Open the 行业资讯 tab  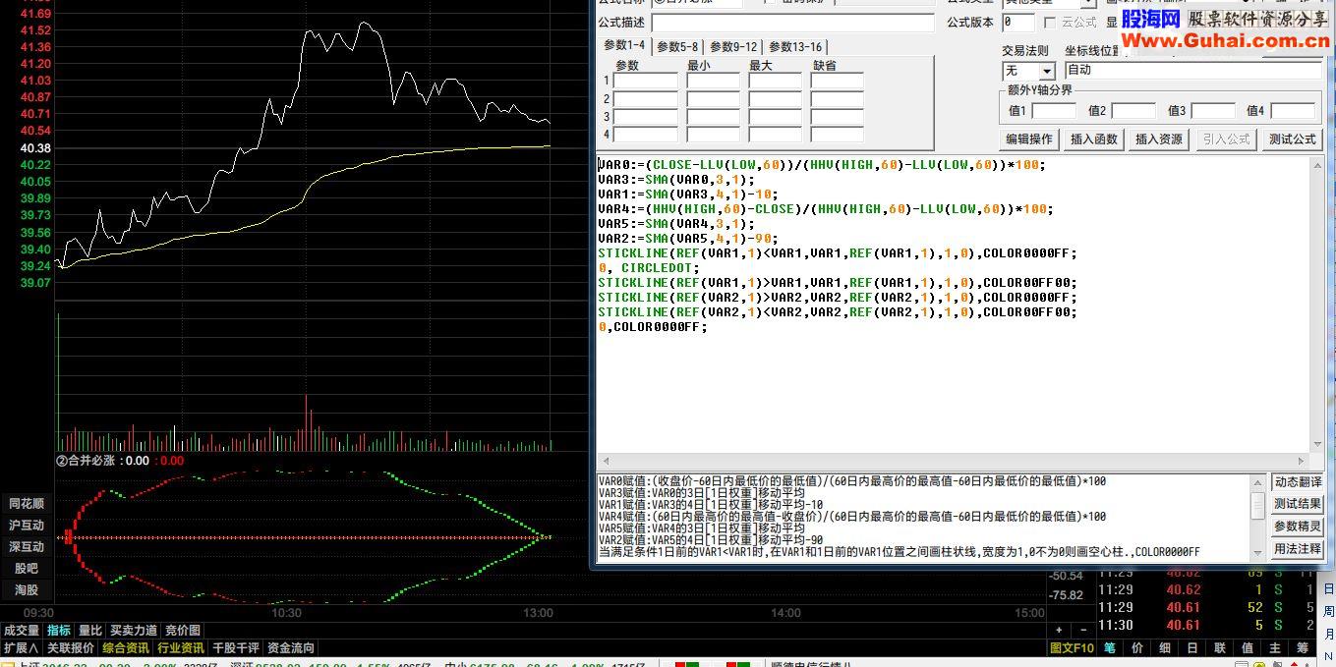181,648
